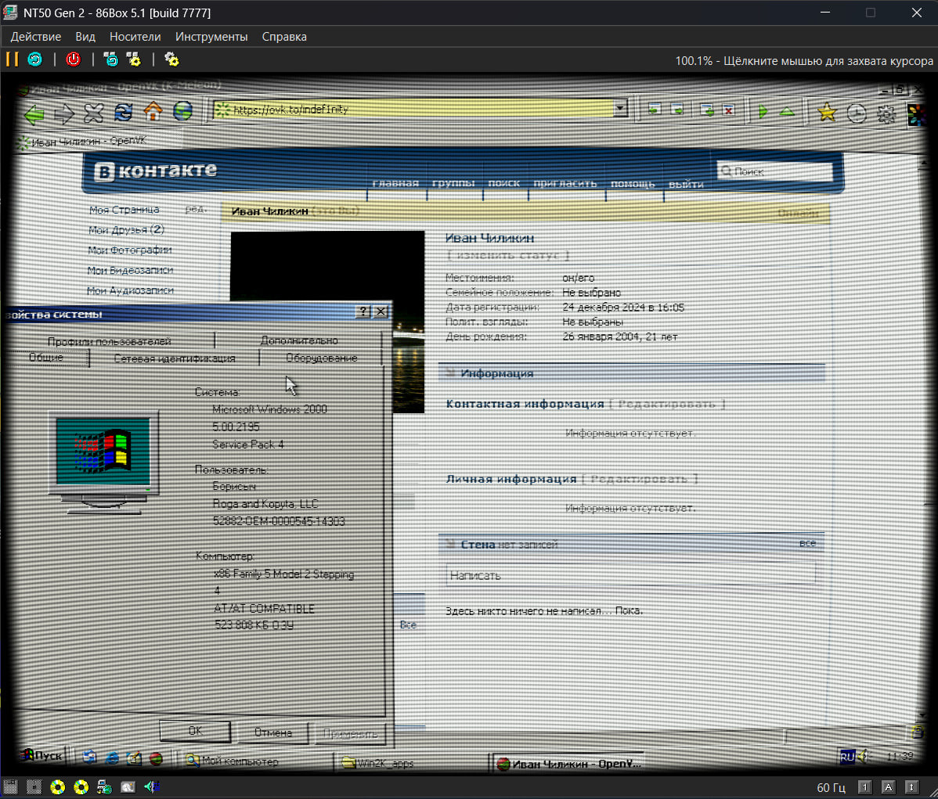The height and width of the screenshot is (799, 938).
Task: Click the K-Meleon green back arrow
Action: click(x=34, y=114)
